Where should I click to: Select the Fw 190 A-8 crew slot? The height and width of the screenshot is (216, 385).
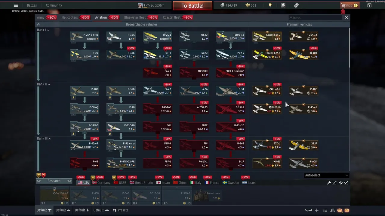click(x=54, y=196)
